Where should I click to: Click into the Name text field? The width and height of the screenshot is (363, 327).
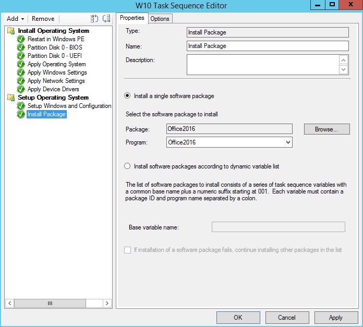[x=267, y=46]
